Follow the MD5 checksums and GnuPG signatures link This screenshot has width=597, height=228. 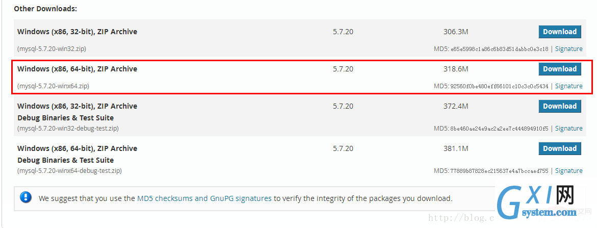click(204, 198)
